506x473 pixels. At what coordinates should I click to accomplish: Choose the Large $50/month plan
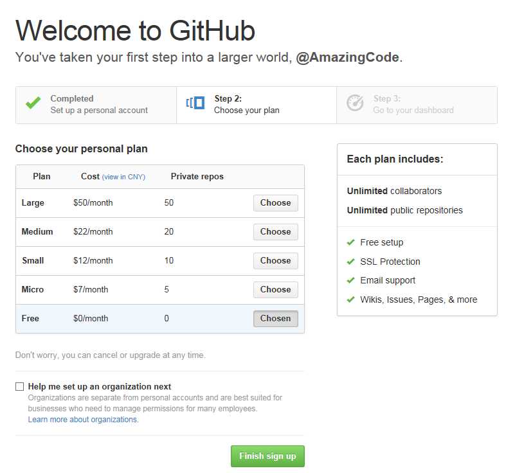pyautogui.click(x=276, y=203)
